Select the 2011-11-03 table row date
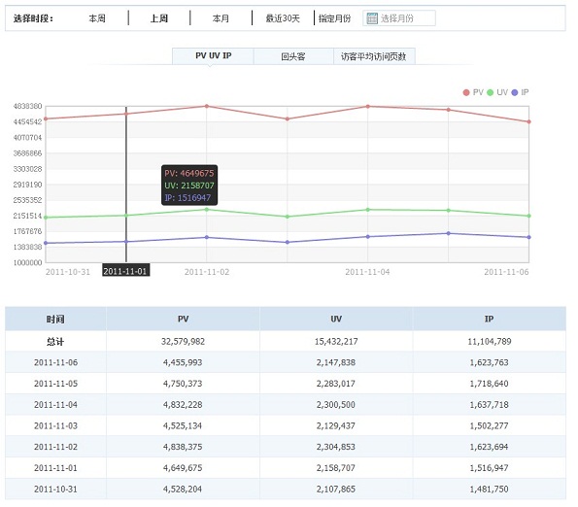578x507 pixels. pos(55,426)
